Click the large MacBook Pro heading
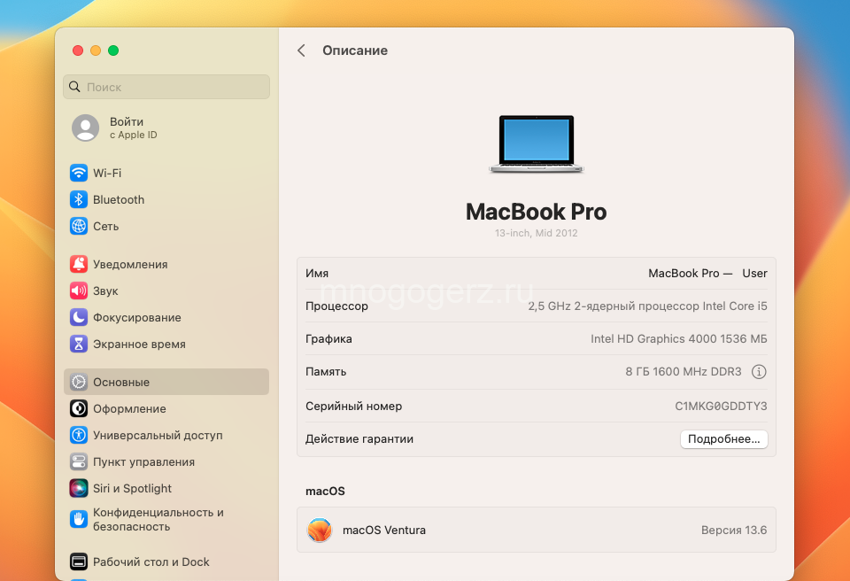Screen dimensions: 850x581 pyautogui.click(x=537, y=212)
